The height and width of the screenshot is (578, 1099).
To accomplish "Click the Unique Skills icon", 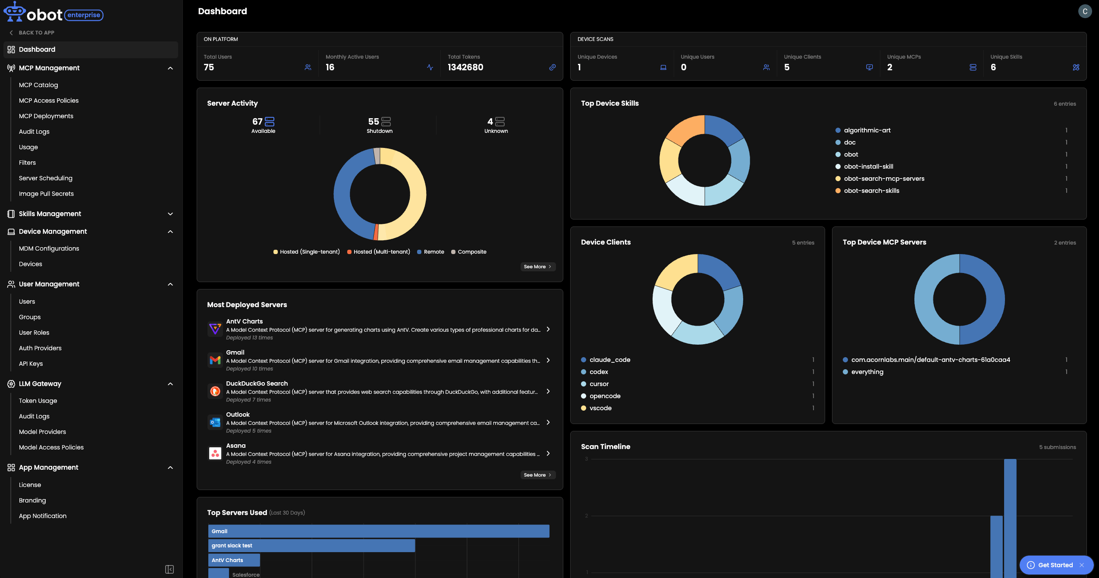I will pos(1076,67).
